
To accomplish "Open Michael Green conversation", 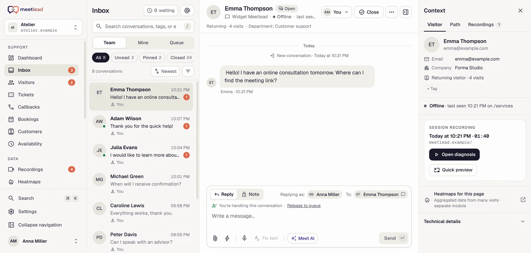I will [x=141, y=184].
